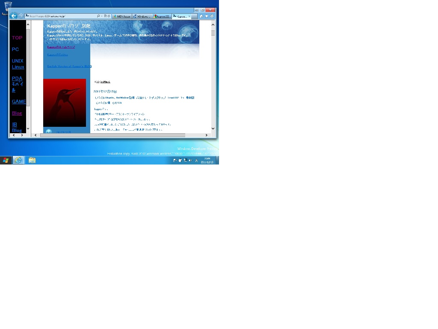Screen dimensions: 438x329
Task: Click the main page horizontal scroll right arrow
Action: [207, 135]
